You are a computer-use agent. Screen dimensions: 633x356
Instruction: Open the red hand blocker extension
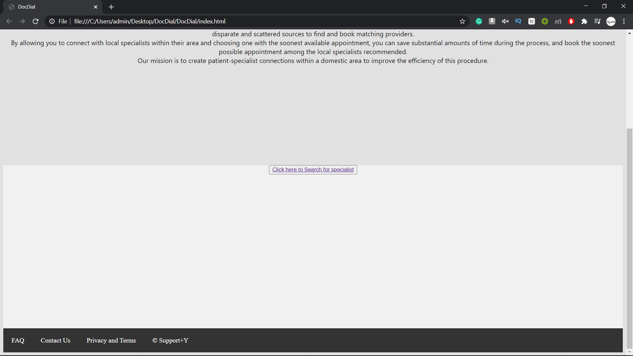pyautogui.click(x=571, y=21)
